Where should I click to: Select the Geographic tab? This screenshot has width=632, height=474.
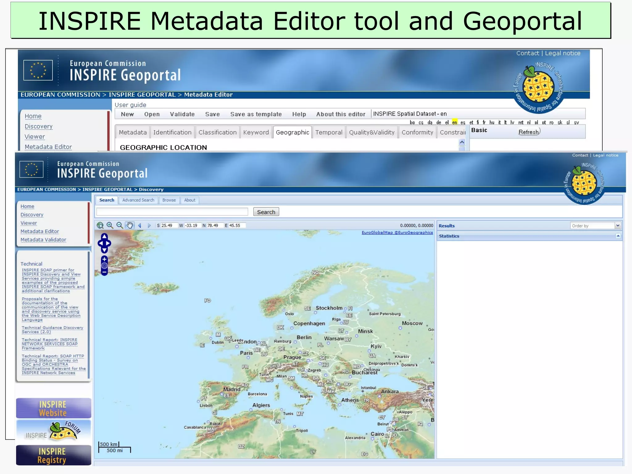[292, 132]
